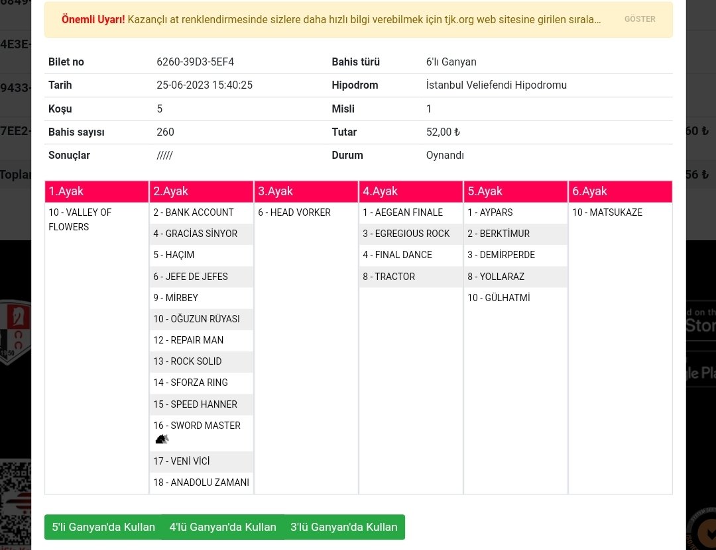Click bet type value 6'lı Ganyan
The width and height of the screenshot is (716, 550).
(x=451, y=62)
